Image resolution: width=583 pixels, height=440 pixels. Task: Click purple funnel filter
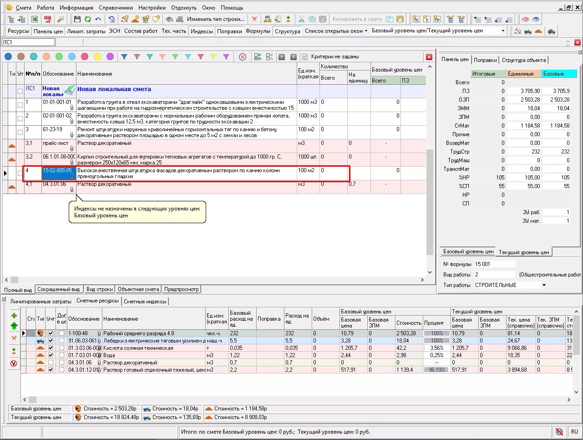226,57
